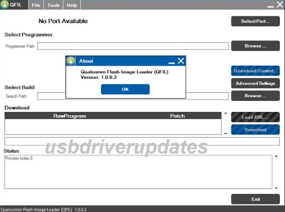Click the top minus button beside Status box
The image size is (285, 212).
tap(276, 156)
